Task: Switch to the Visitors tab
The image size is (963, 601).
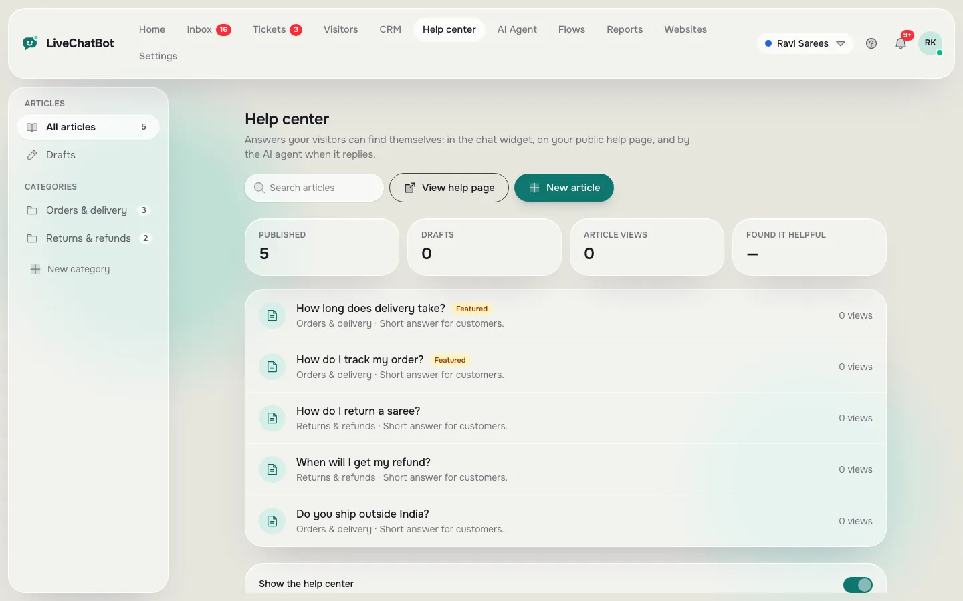Action: click(340, 29)
